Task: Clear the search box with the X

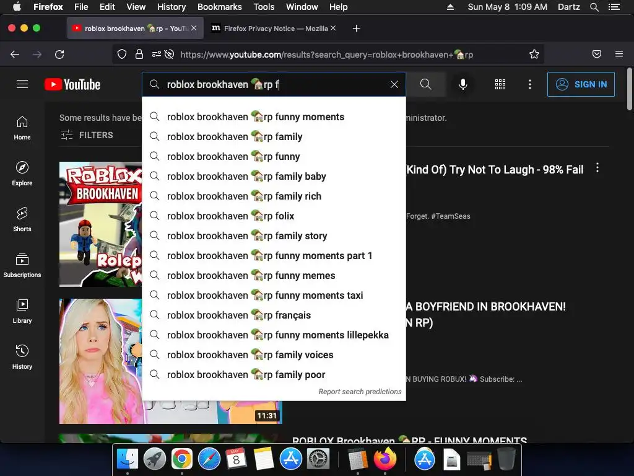Action: [394, 84]
